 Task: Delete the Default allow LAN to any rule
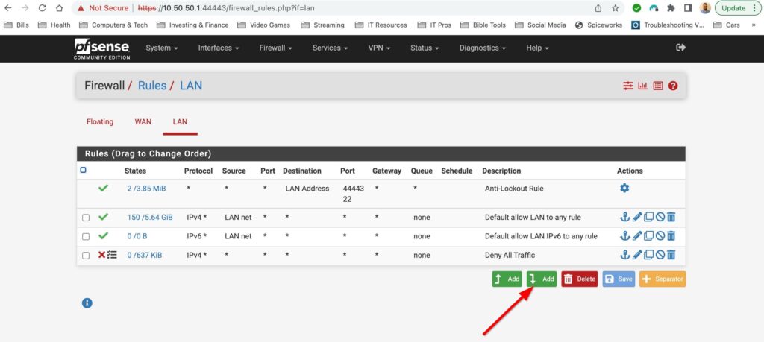pos(671,217)
